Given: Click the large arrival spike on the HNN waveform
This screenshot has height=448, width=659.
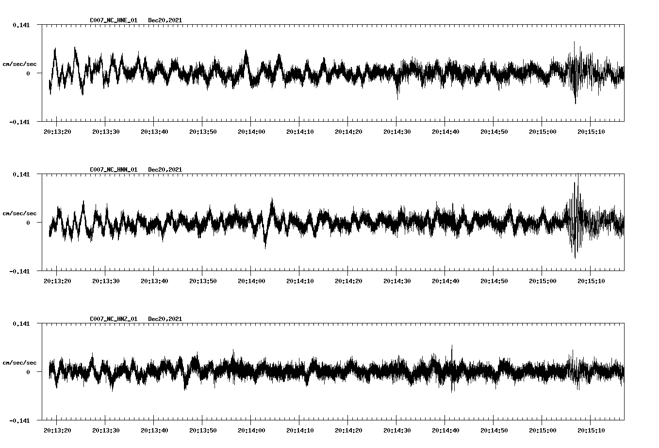Looking at the screenshot, I should [x=576, y=216].
